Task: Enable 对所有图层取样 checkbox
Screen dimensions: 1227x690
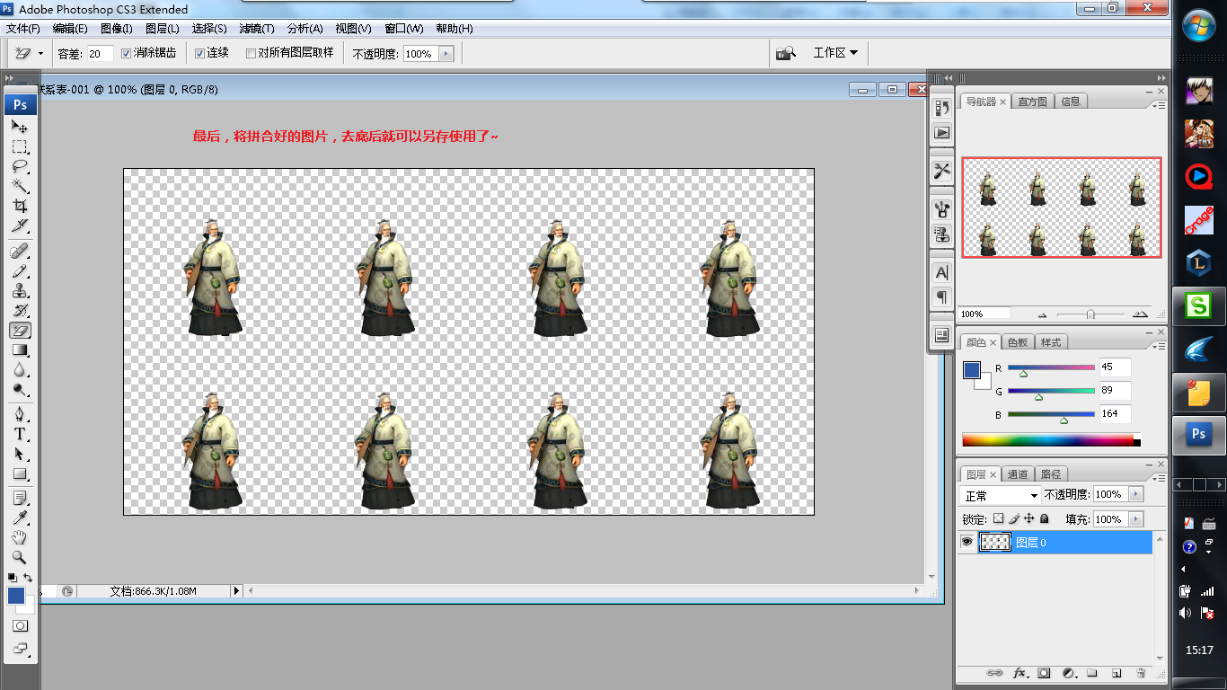Action: pos(251,53)
